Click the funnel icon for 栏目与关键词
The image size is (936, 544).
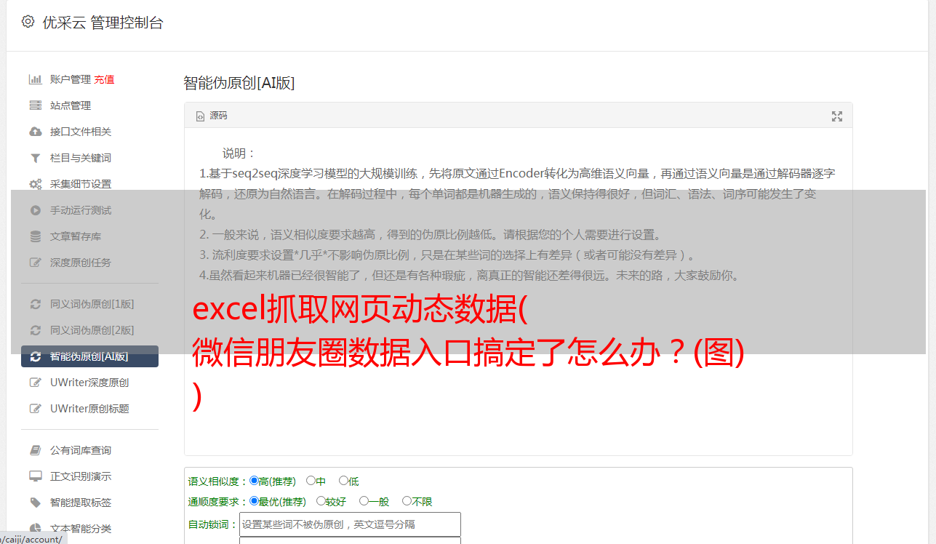35,158
